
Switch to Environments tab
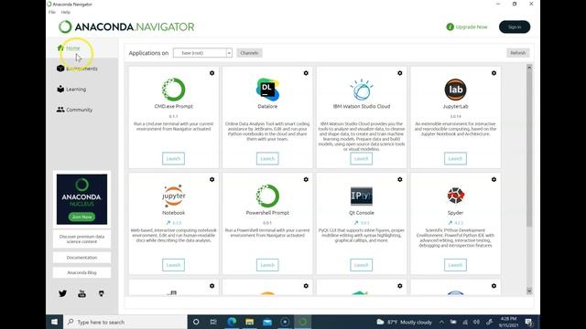pyautogui.click(x=82, y=69)
